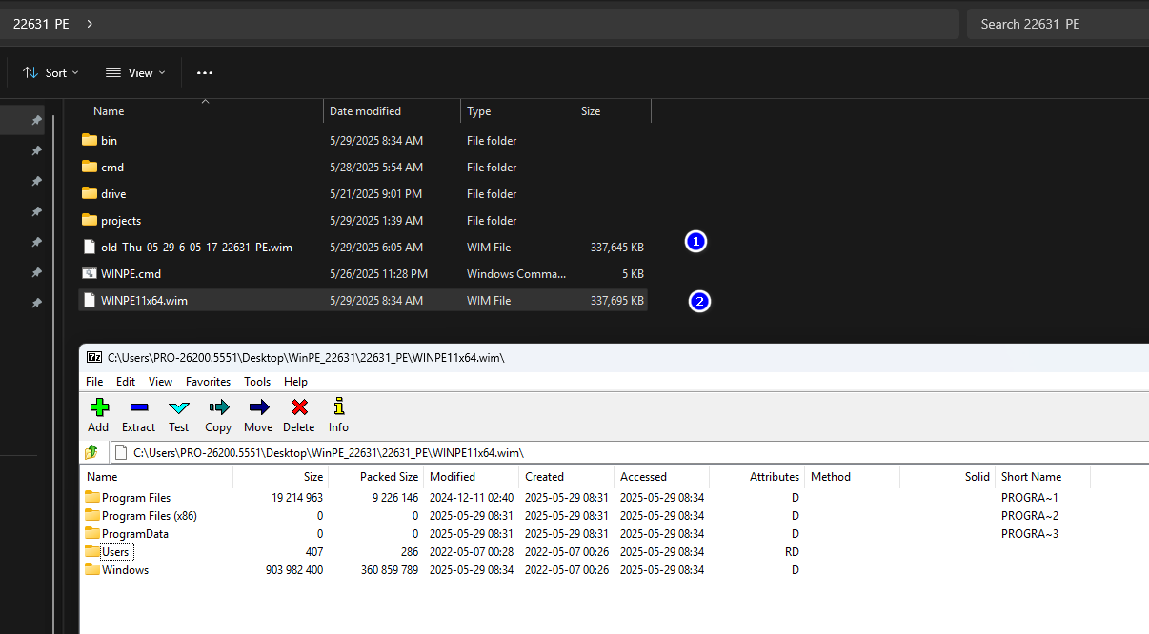This screenshot has width=1149, height=634.
Task: Click the topmost pin icon in Explorer sidebar
Action: 36,121
